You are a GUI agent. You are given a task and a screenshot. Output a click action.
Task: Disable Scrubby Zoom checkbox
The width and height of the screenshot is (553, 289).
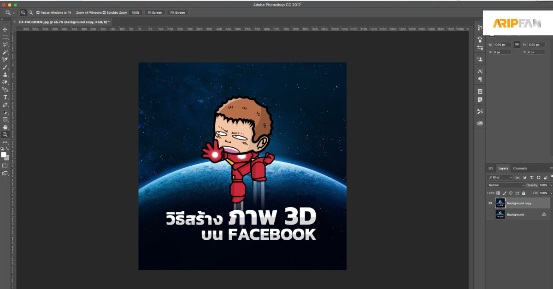[x=104, y=12]
